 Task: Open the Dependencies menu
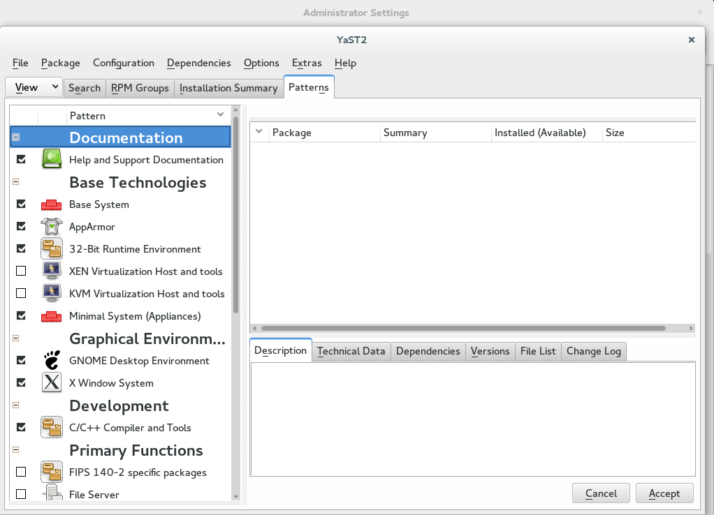[x=198, y=63]
